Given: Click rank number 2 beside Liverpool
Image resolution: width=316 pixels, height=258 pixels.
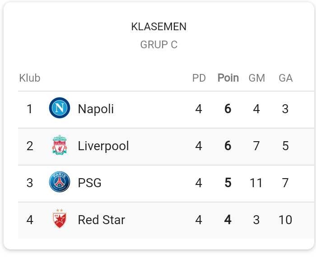Looking at the screenshot, I should [x=30, y=146].
